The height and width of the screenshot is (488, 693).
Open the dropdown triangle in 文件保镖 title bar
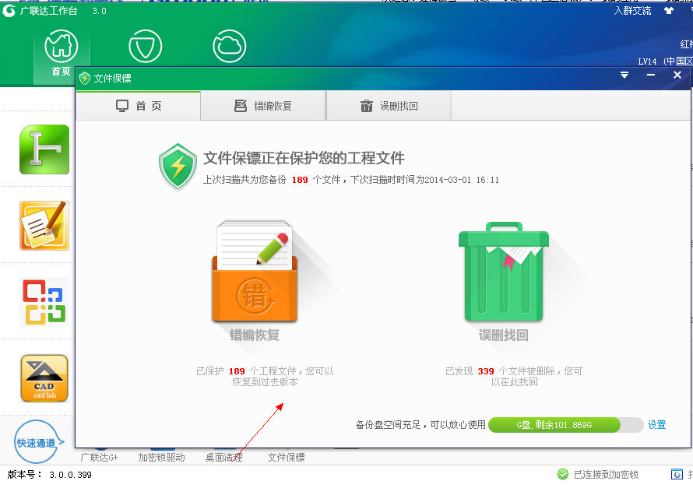pos(624,75)
